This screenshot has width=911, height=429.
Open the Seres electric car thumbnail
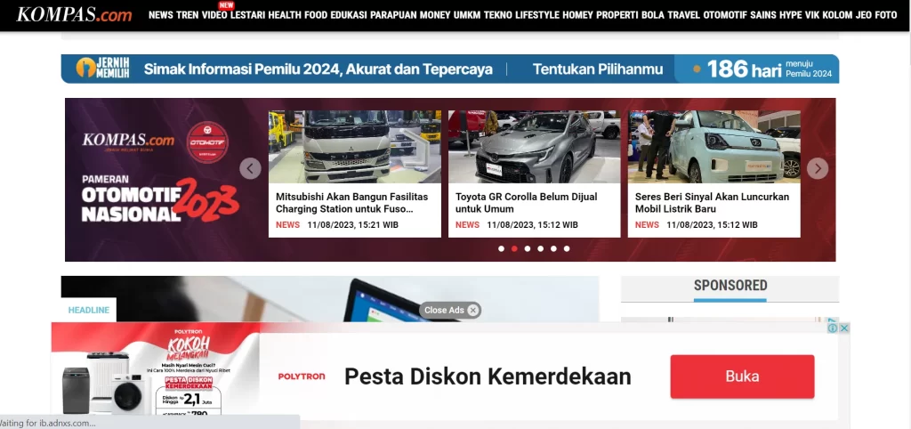pyautogui.click(x=713, y=147)
